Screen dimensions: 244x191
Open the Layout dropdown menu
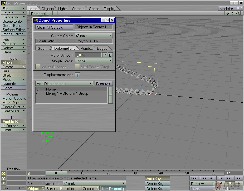tap(13, 13)
